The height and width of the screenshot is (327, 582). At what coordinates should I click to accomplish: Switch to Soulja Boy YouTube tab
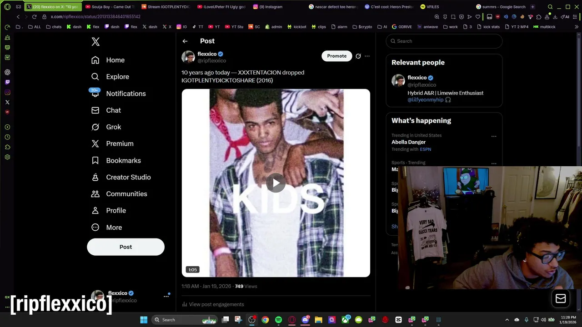click(x=109, y=7)
